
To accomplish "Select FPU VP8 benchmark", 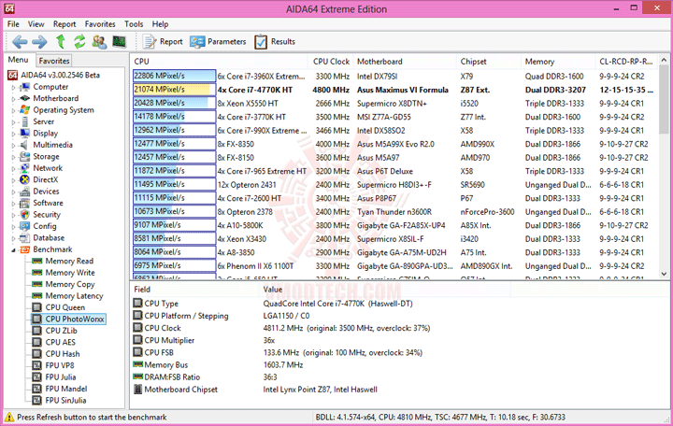I will 60,365.
